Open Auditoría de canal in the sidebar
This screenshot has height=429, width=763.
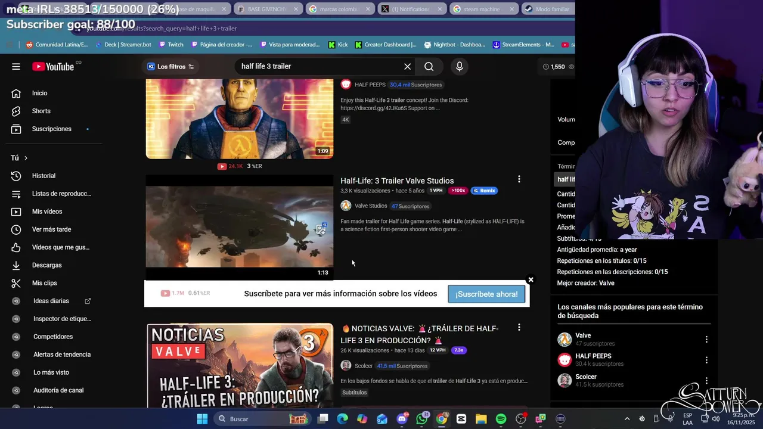(x=58, y=390)
